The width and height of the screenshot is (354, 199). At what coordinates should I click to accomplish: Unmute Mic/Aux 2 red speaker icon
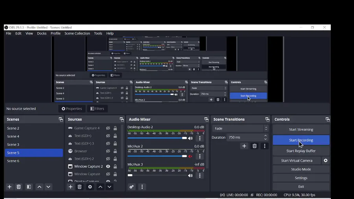(190, 156)
